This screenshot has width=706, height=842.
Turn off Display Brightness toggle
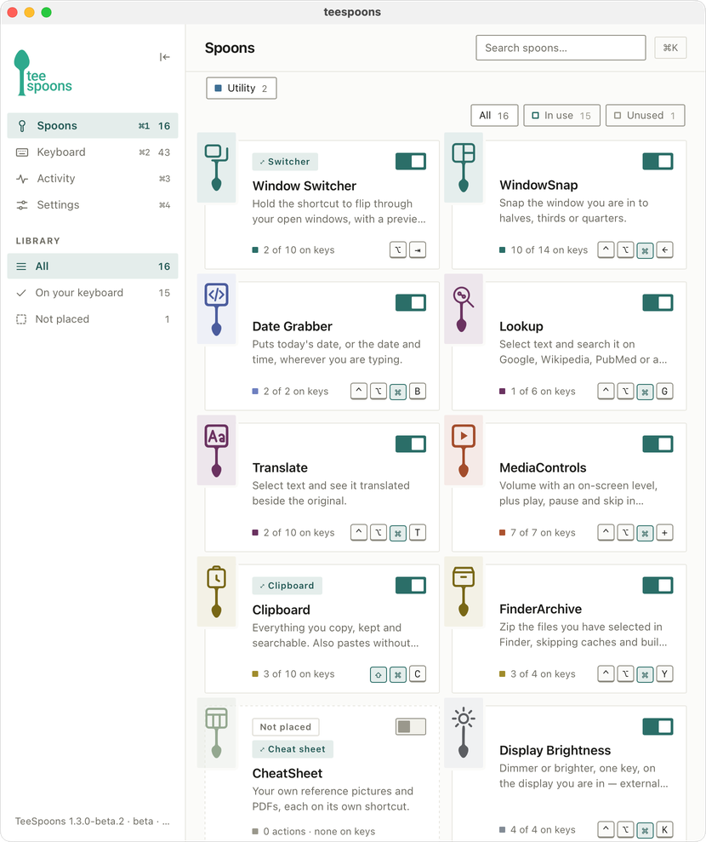[x=658, y=726]
